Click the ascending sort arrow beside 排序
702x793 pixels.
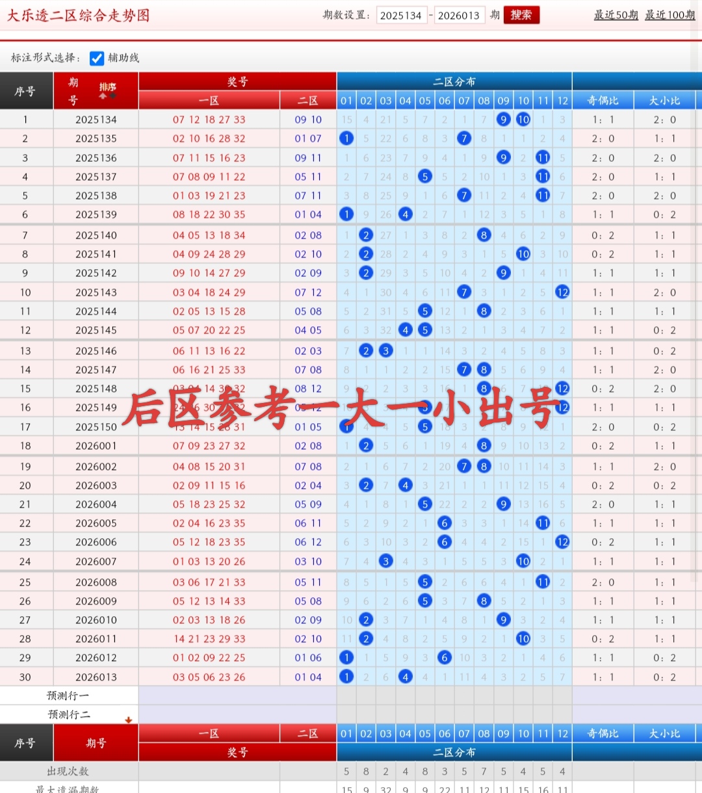pos(103,96)
